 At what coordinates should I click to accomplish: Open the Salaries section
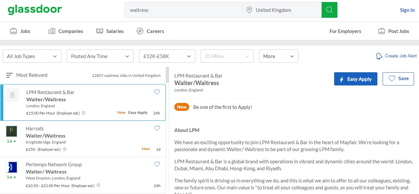coord(110,31)
